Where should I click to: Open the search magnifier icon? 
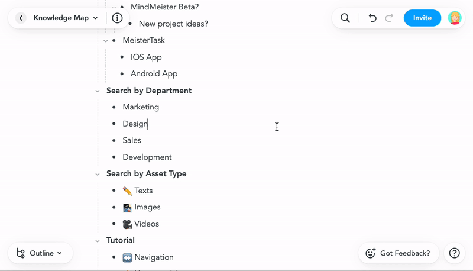coord(345,18)
